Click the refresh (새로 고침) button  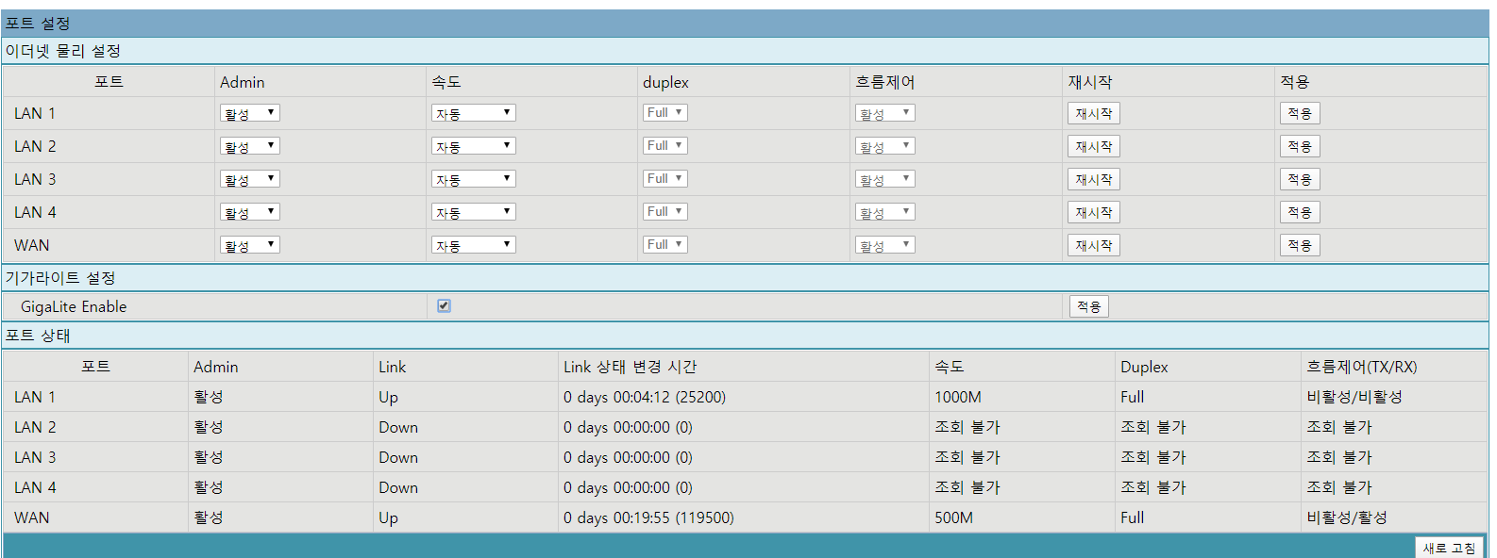click(1449, 548)
